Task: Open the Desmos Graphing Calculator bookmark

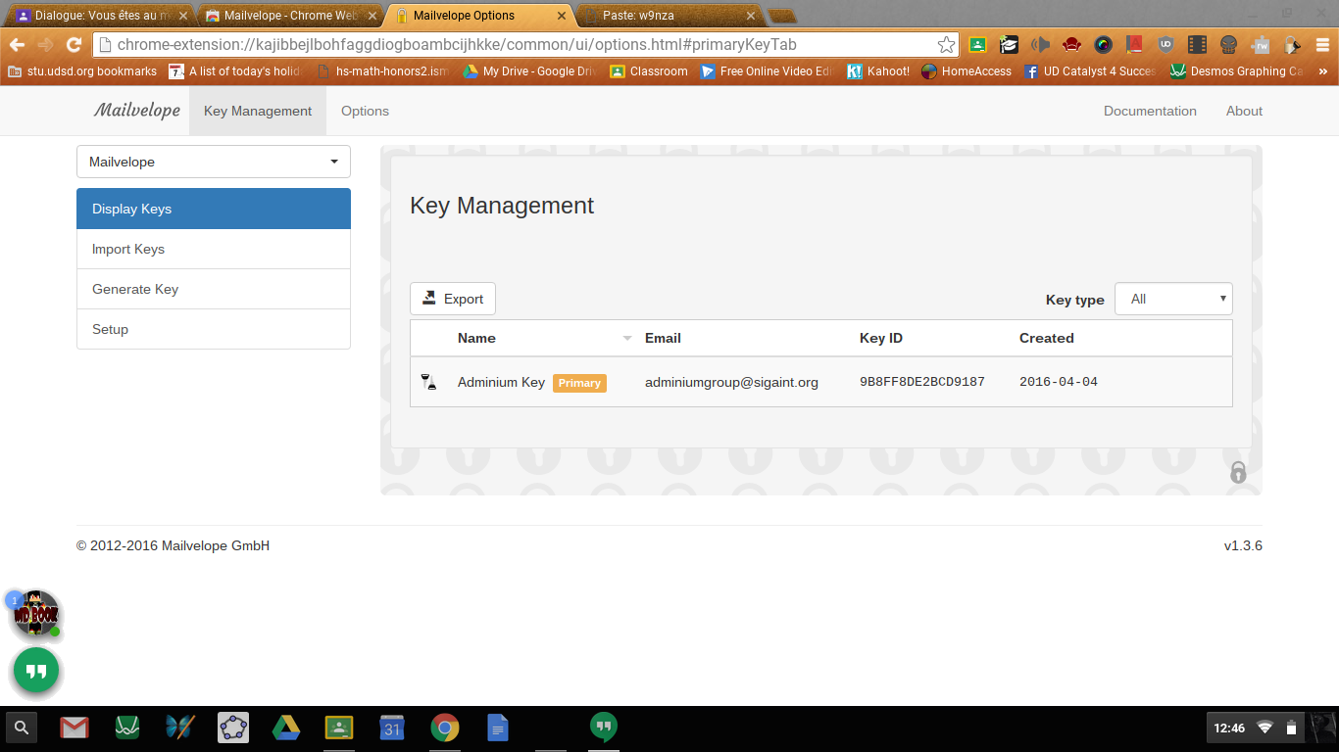Action: pyautogui.click(x=1237, y=71)
